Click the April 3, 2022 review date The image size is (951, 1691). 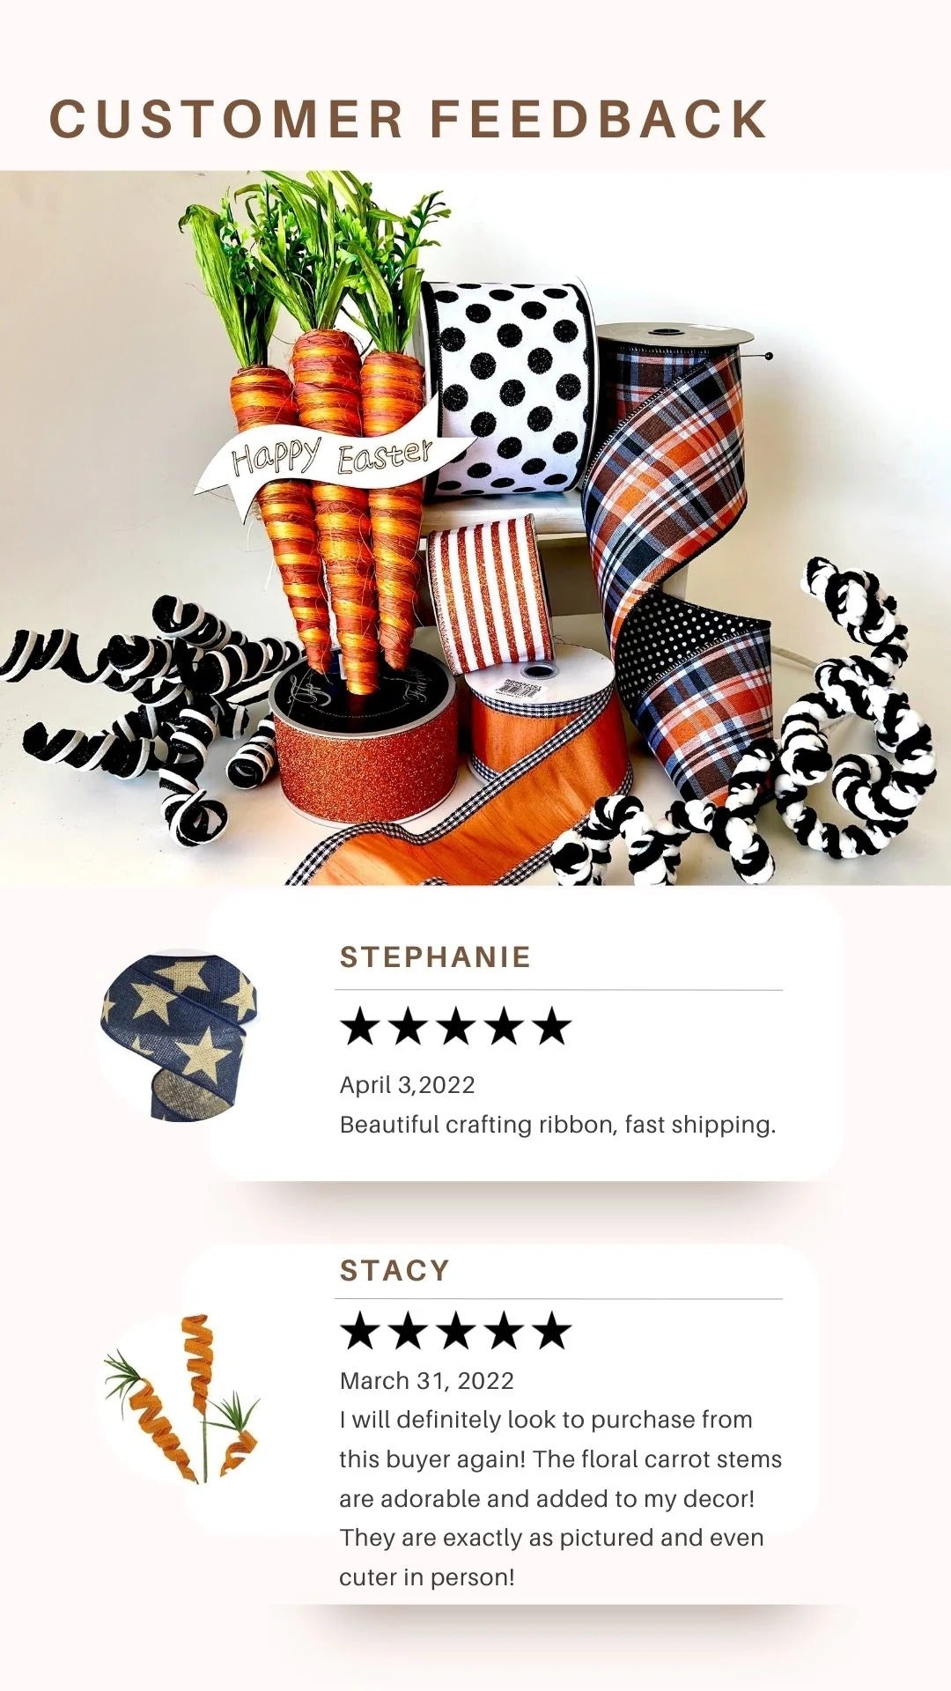point(407,1085)
